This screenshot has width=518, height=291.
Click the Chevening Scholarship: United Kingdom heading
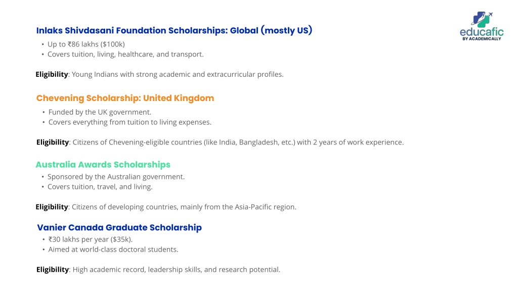(x=125, y=99)
